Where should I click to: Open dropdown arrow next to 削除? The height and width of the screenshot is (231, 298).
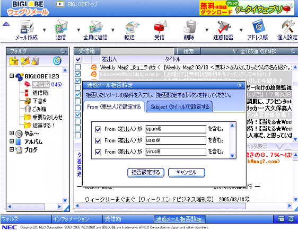(207, 30)
